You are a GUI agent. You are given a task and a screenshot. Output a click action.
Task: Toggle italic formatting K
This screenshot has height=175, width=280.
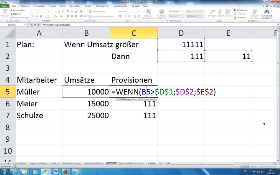[x=37, y=16]
